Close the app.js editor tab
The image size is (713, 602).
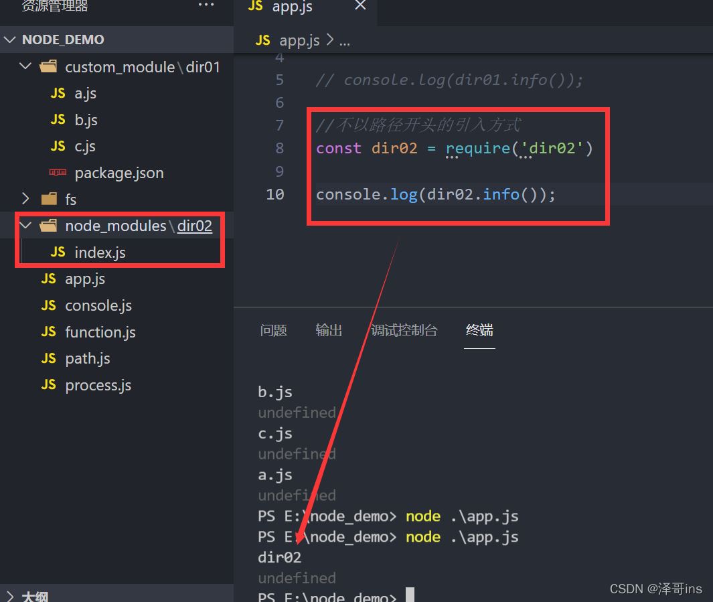click(360, 5)
